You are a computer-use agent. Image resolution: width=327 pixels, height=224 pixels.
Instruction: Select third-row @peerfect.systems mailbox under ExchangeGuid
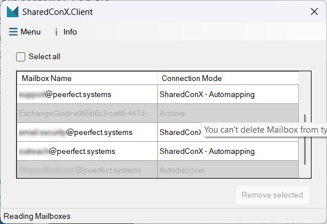click(x=87, y=132)
